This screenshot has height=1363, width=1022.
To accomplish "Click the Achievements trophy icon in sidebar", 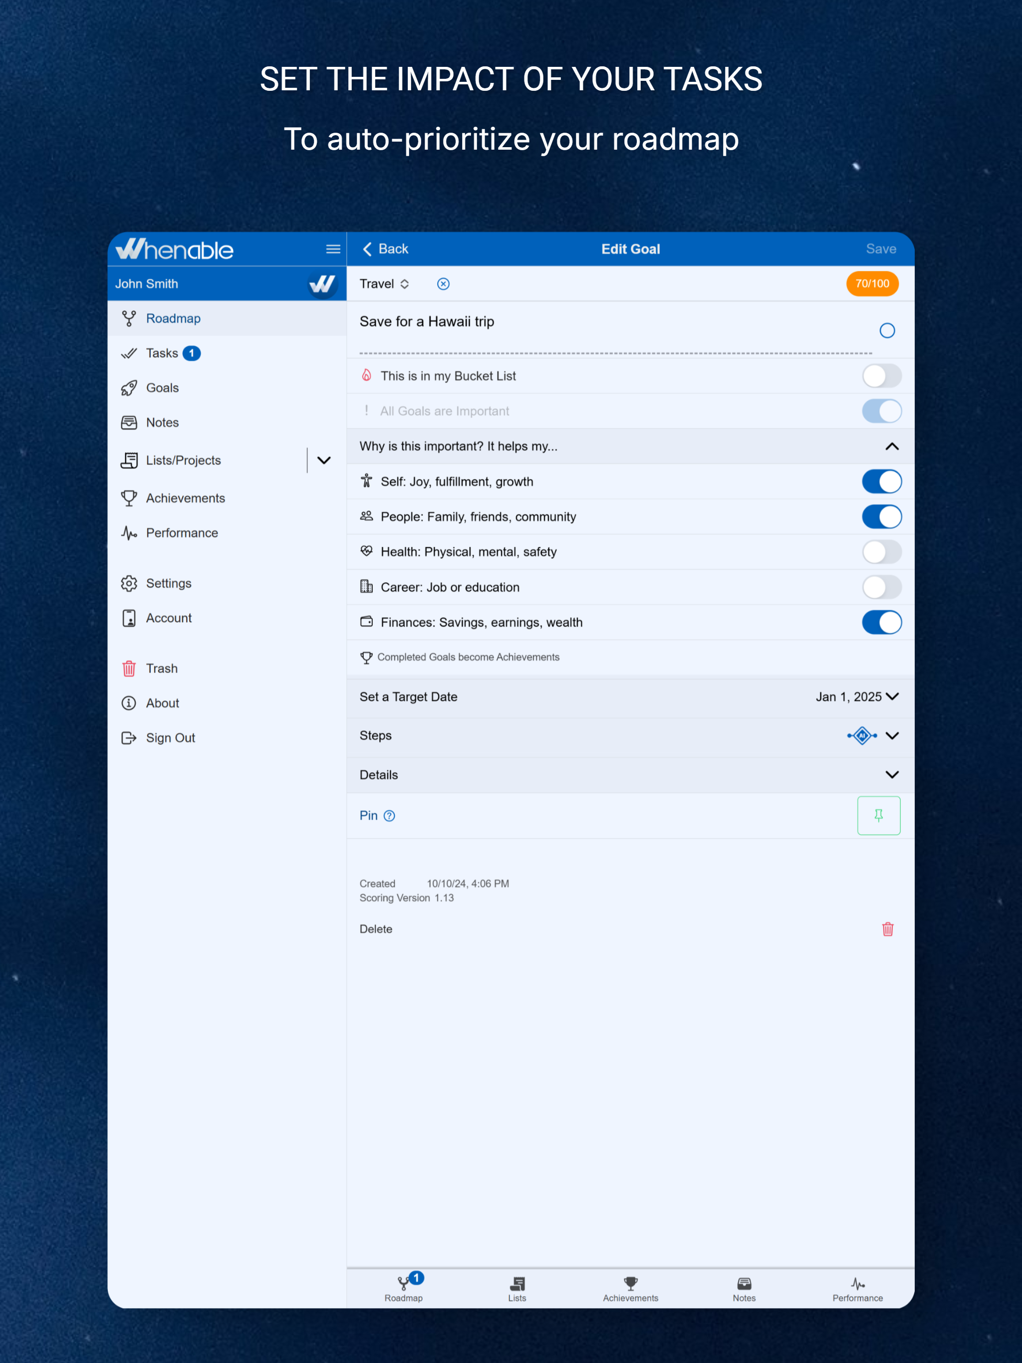I will (x=129, y=498).
